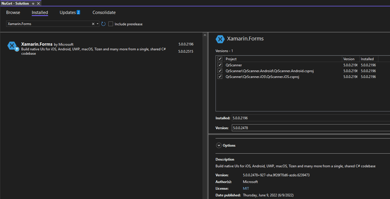Image resolution: width=390 pixels, height=199 pixels.
Task: Close the NuGet - Solution tab
Action: coord(38,3)
